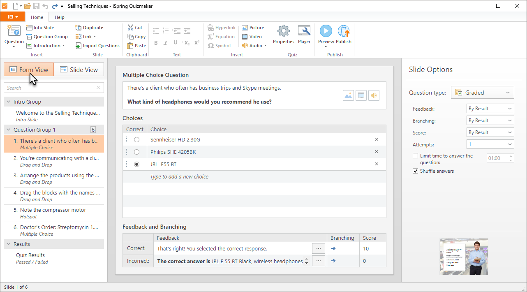Open the Branching dropdown in Slide Options

point(490,120)
